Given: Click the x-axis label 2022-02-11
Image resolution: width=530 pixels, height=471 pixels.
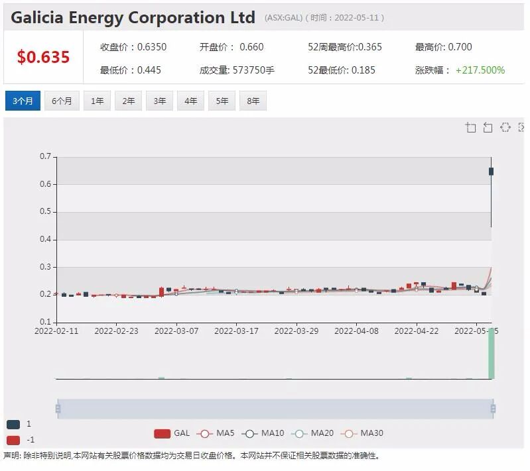Looking at the screenshot, I should click(56, 331).
